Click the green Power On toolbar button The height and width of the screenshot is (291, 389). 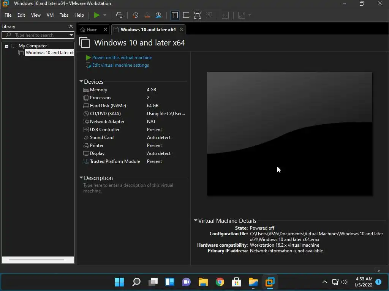click(x=96, y=15)
